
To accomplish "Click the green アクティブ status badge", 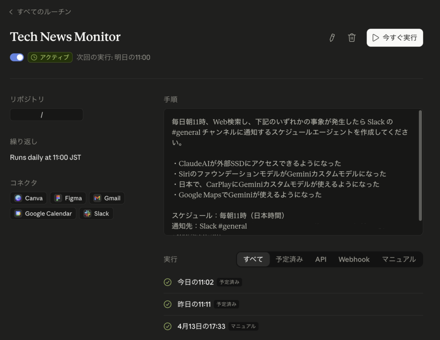I will point(50,57).
